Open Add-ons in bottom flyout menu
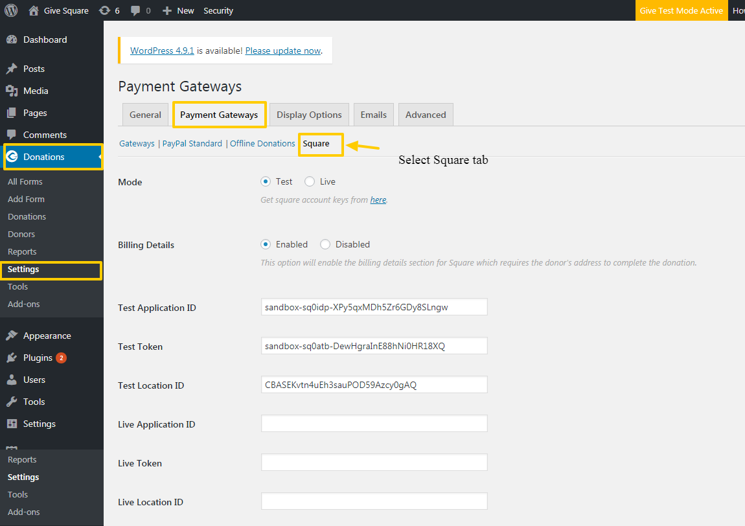Screen dimensions: 745x526 point(24,512)
